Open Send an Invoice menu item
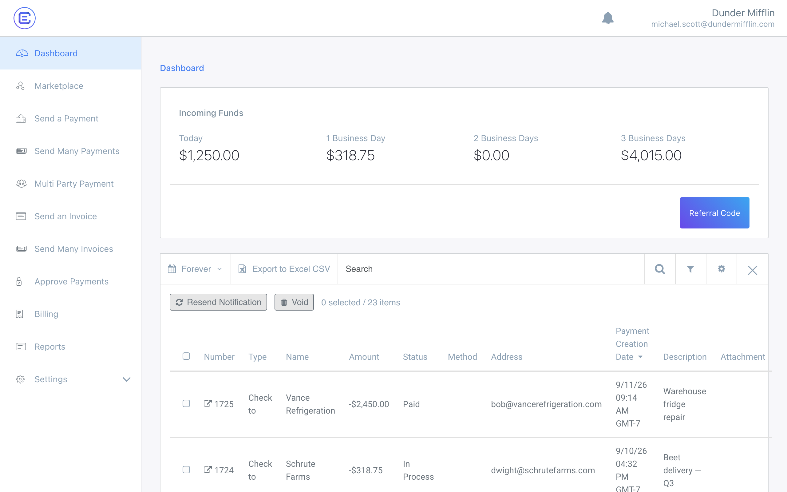Image resolution: width=787 pixels, height=492 pixels. [x=71, y=216]
